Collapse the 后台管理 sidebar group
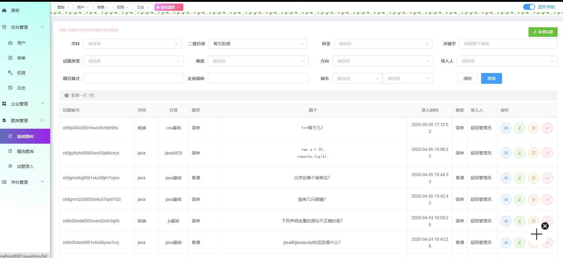 [x=25, y=27]
